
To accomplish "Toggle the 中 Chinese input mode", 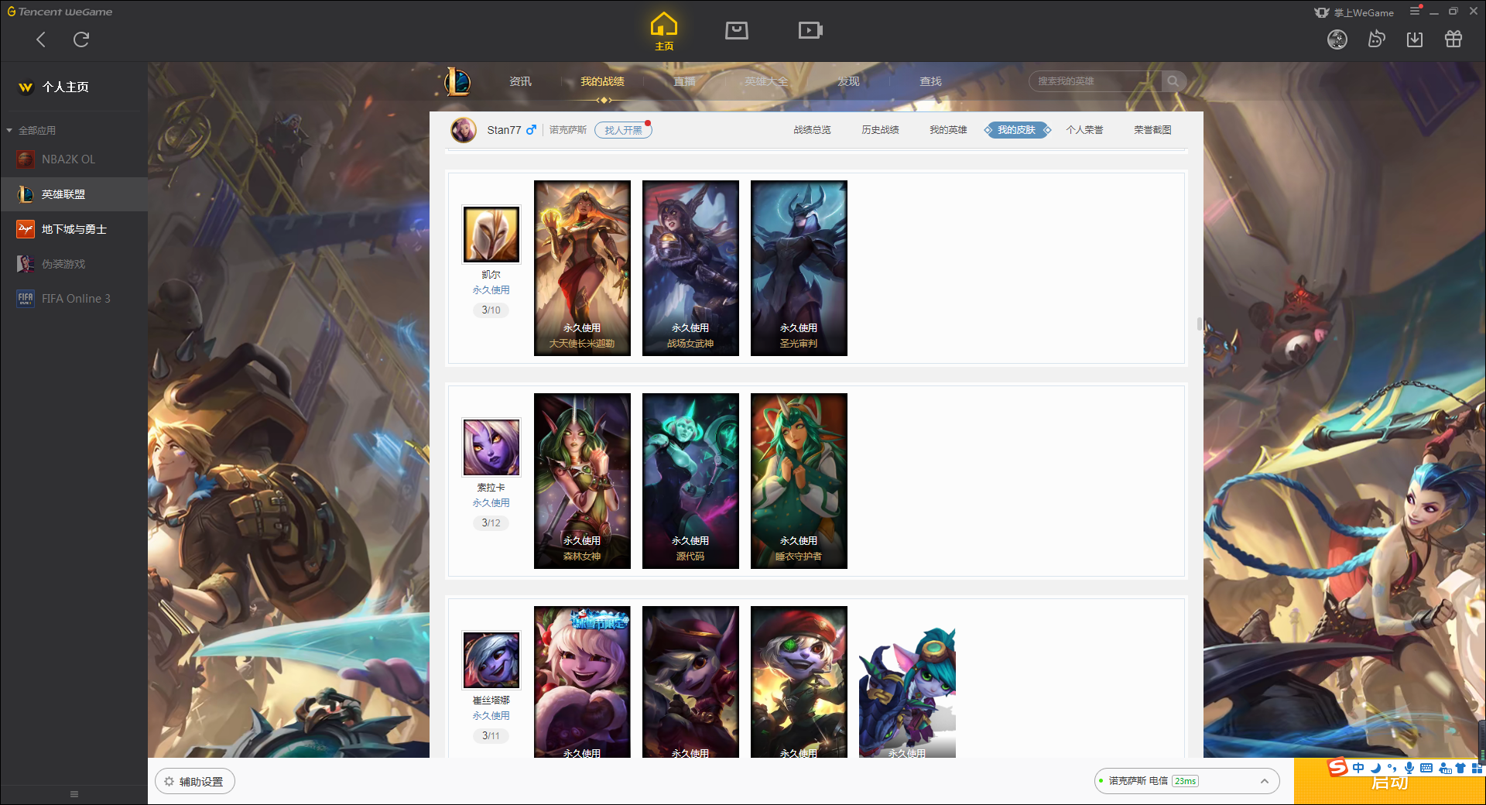I will (x=1358, y=768).
